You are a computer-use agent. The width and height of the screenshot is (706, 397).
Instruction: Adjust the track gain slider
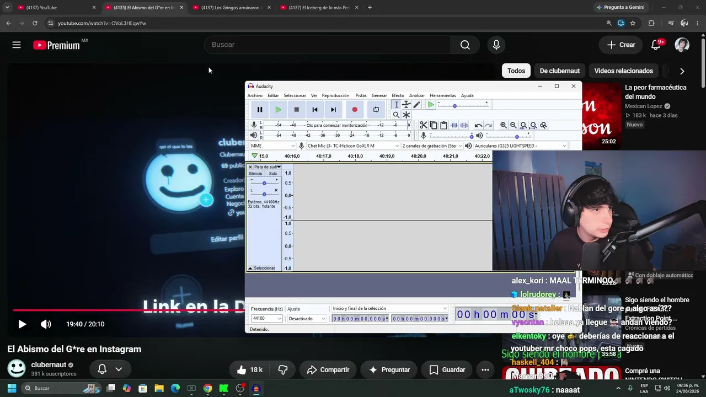(264, 183)
